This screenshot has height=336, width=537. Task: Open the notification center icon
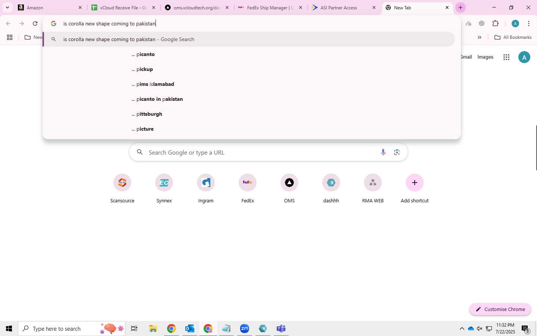(525, 329)
